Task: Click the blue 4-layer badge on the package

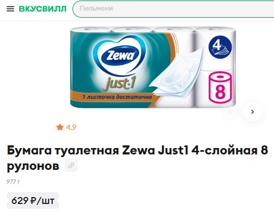Action: coord(220,47)
